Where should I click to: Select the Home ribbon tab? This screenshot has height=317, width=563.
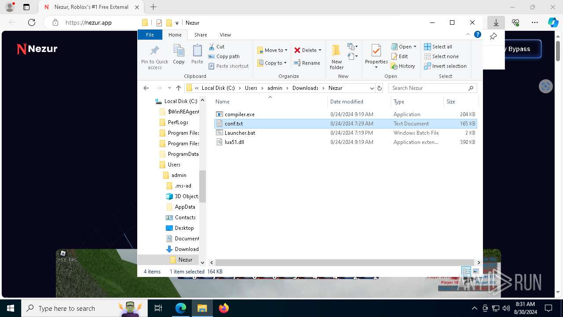click(x=175, y=35)
